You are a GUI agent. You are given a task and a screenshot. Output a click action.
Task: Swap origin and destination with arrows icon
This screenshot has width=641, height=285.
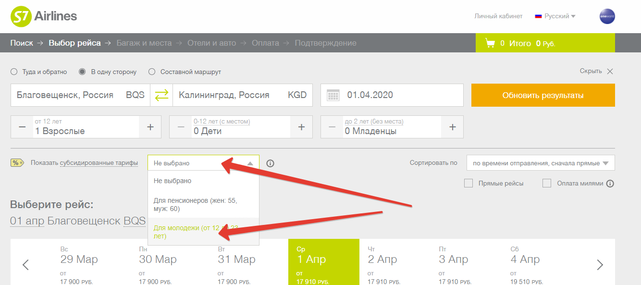161,95
